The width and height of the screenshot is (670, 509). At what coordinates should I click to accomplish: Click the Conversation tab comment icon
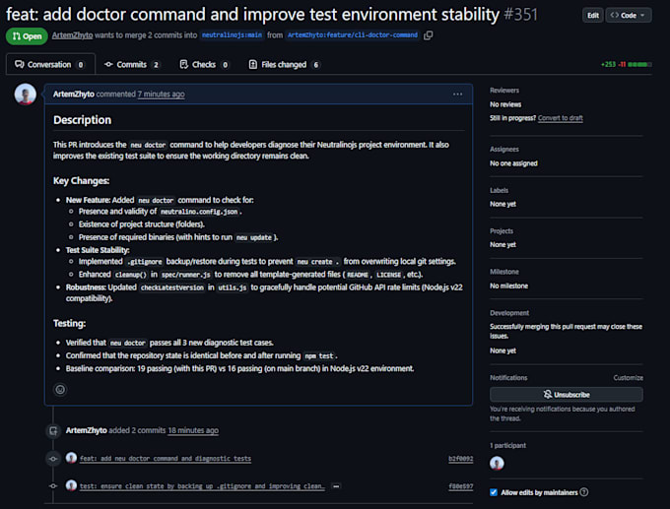pyautogui.click(x=20, y=64)
